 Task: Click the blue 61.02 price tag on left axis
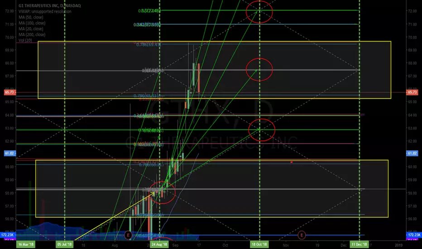click(10, 153)
